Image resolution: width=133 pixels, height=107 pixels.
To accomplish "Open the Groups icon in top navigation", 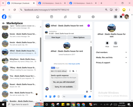I will coord(93,17).
